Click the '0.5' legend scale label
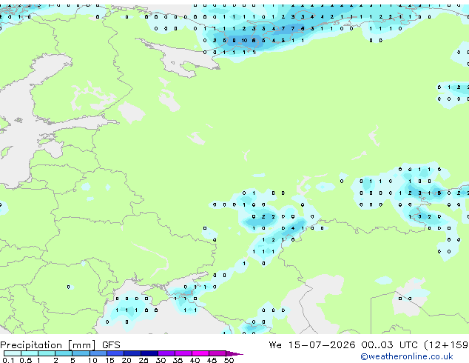 (x=26, y=360)
